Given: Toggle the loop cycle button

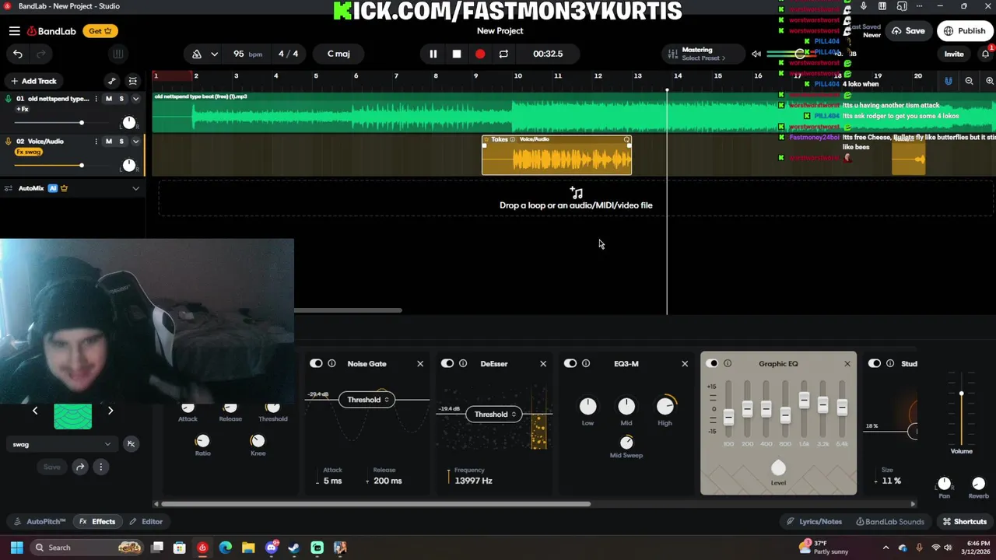Looking at the screenshot, I should 503,54.
